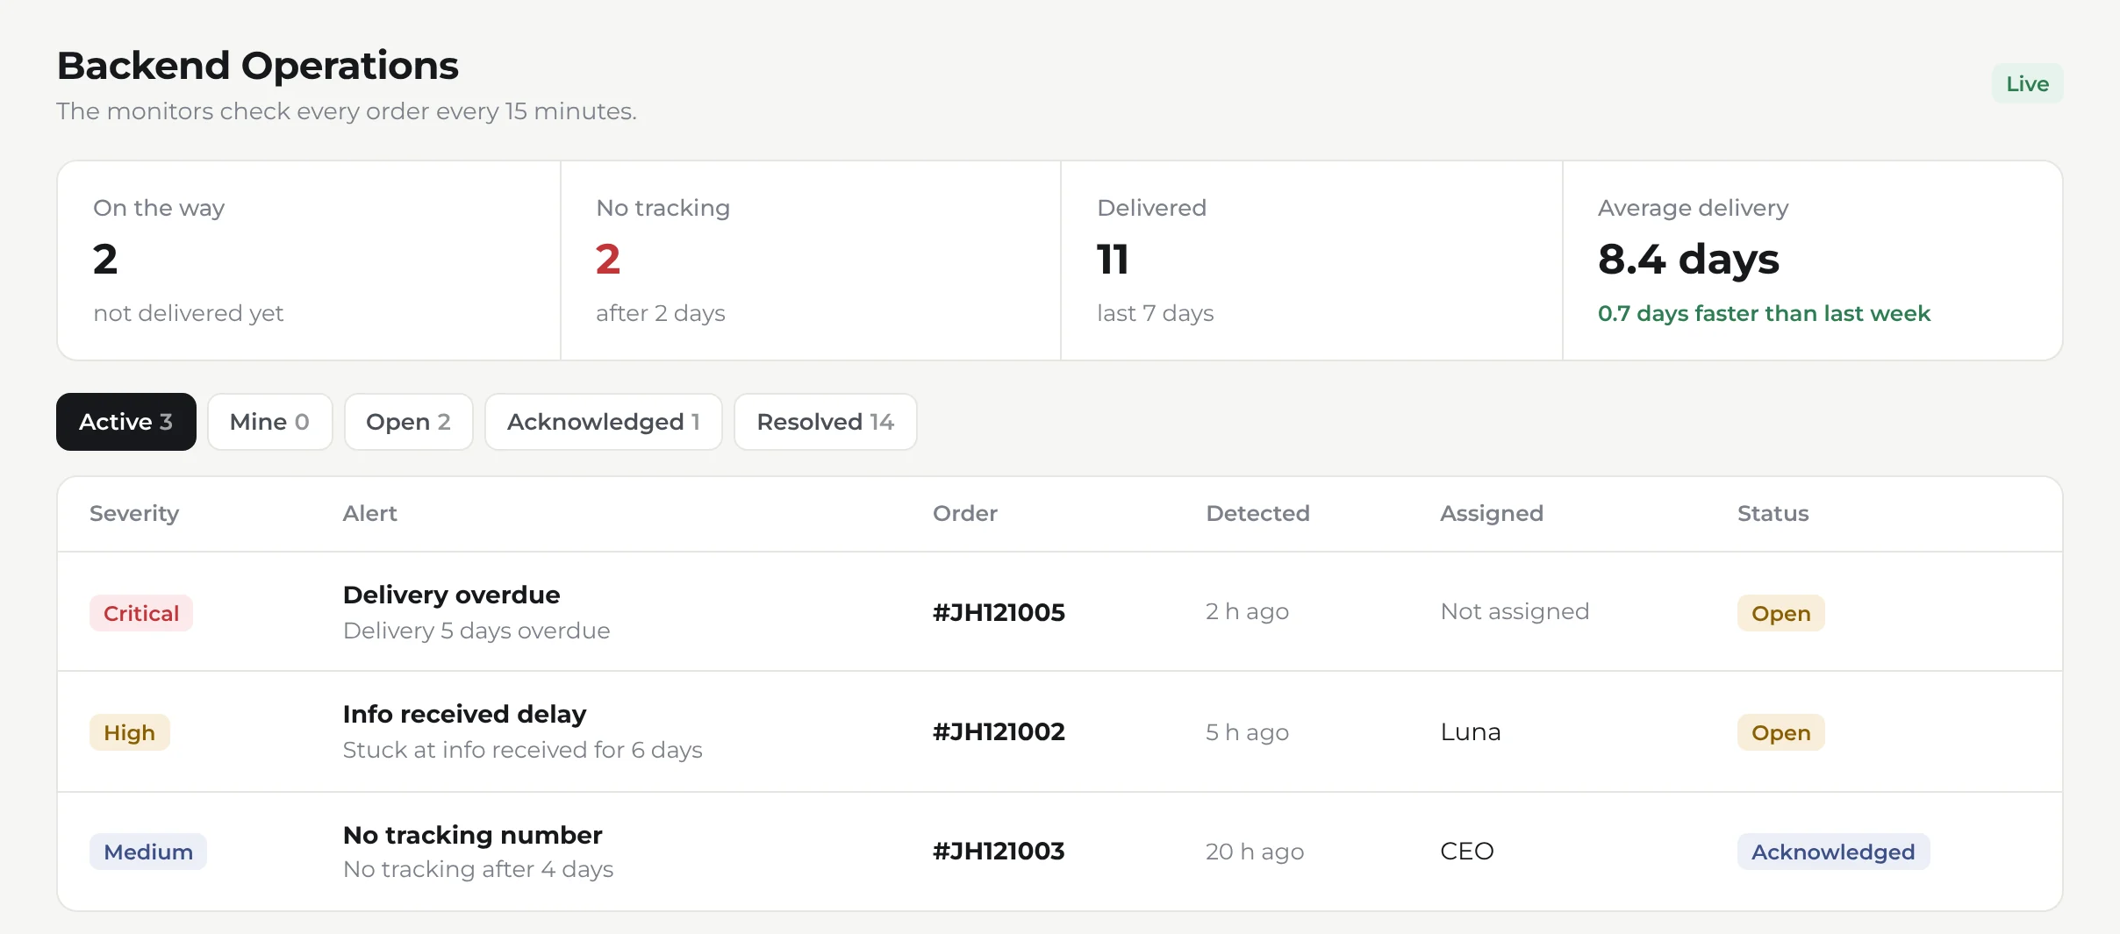The image size is (2120, 934).
Task: Click the Medium severity badge
Action: tap(148, 852)
